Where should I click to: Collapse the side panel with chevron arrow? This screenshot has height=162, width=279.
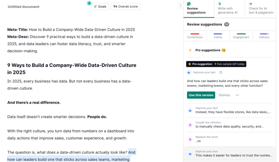(x=180, y=6)
